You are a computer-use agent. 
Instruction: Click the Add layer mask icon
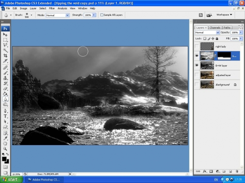[x=211, y=171]
